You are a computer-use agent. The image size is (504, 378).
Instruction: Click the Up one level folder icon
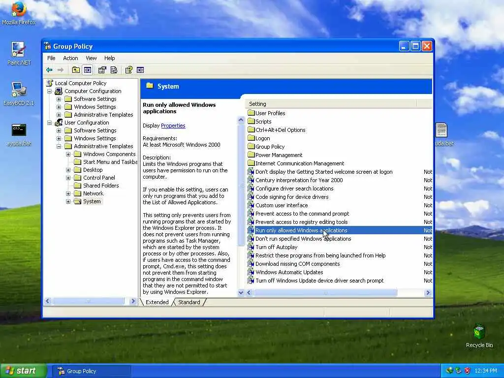click(76, 70)
